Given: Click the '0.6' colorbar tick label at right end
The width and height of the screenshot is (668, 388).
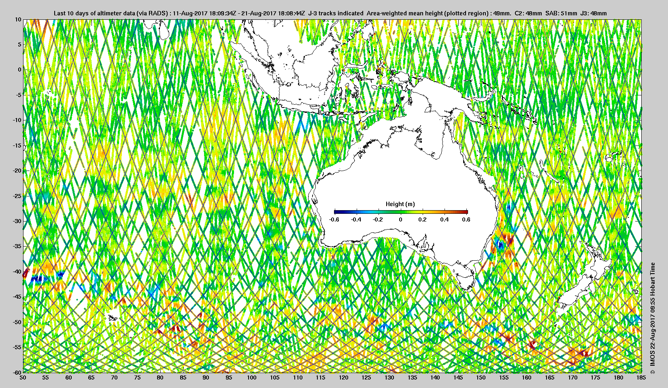Looking at the screenshot, I should 466,219.
